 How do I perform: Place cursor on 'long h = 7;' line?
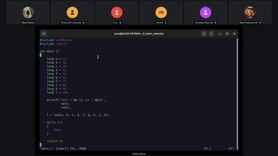(56, 81)
